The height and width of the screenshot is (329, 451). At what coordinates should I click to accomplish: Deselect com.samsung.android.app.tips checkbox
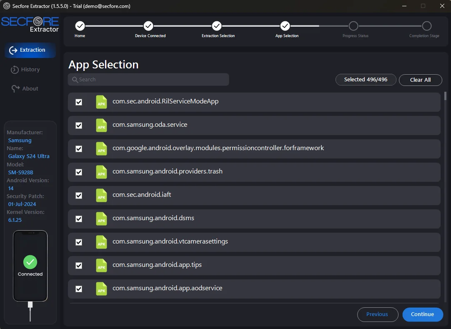click(79, 266)
